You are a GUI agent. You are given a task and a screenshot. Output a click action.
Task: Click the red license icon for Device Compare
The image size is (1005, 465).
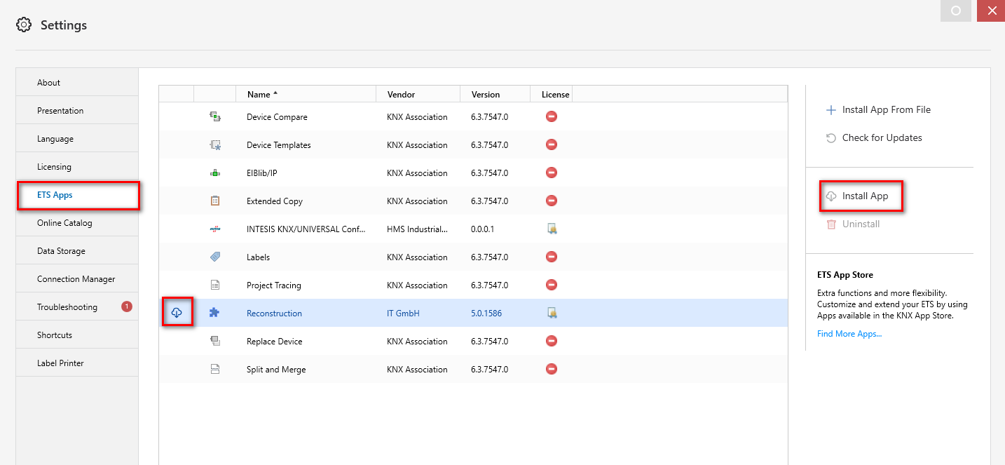pyautogui.click(x=552, y=116)
